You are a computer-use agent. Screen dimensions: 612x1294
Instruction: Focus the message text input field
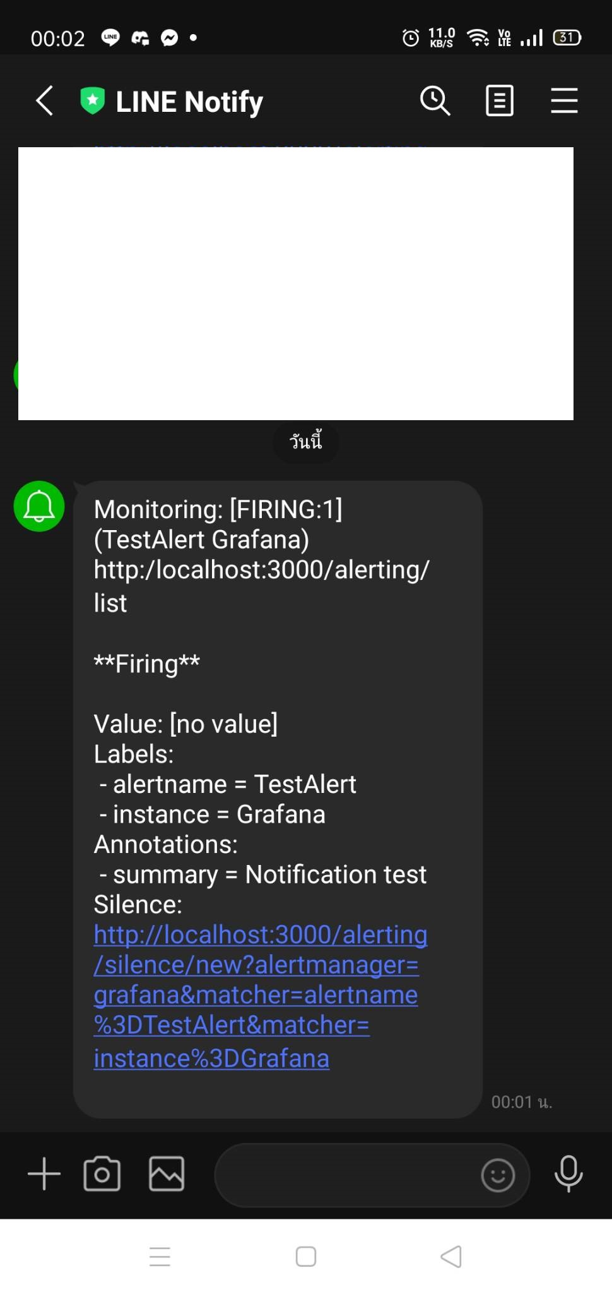[347, 1175]
